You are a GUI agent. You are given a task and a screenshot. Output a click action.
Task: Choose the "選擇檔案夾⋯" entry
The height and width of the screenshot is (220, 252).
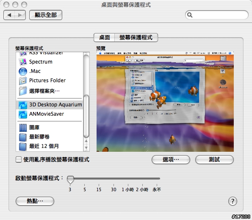point(44,91)
